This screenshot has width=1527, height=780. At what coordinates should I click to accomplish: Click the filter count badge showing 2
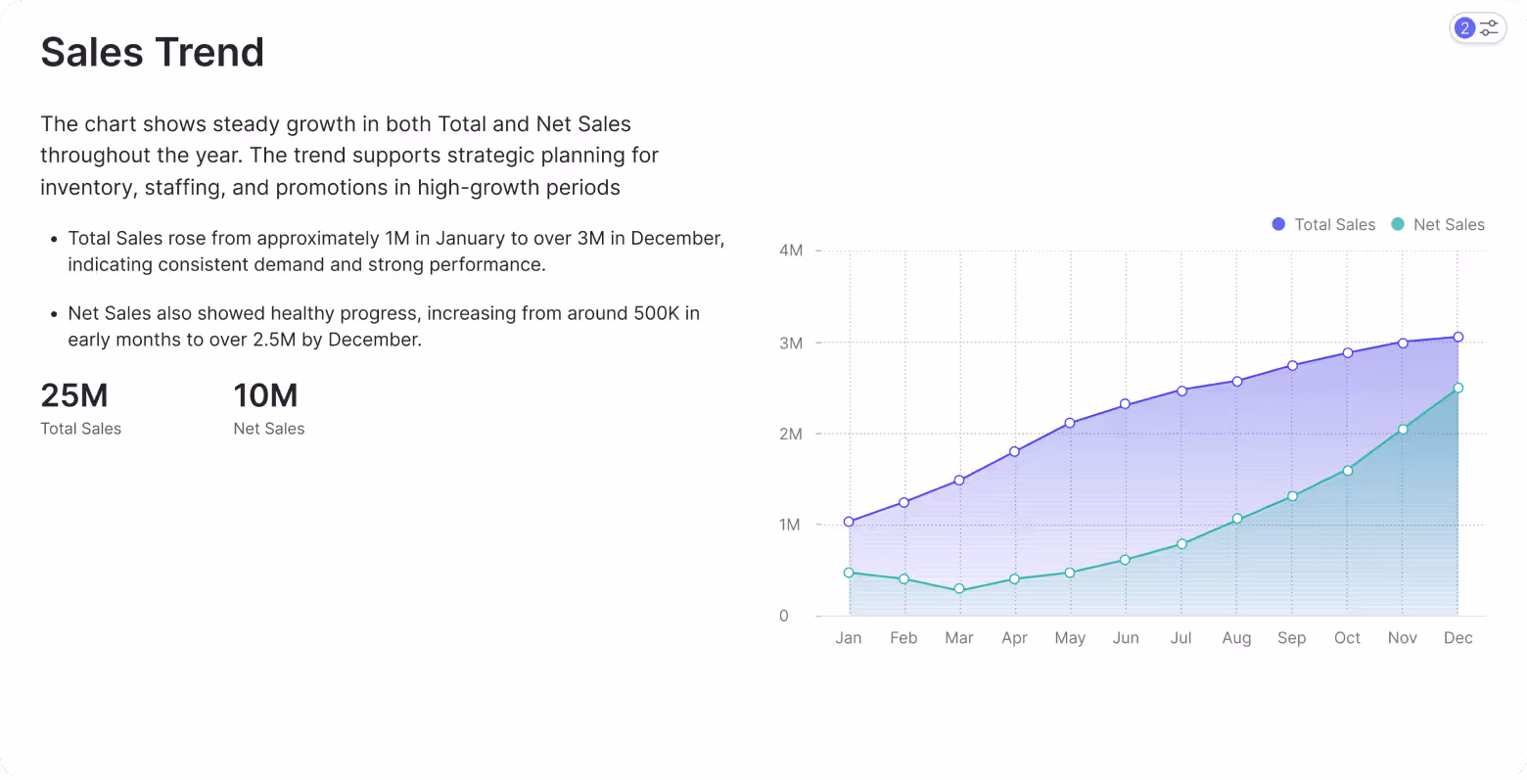1464,27
